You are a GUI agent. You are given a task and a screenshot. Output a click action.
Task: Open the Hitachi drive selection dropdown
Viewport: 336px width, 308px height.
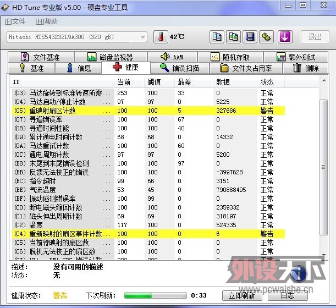(77, 37)
